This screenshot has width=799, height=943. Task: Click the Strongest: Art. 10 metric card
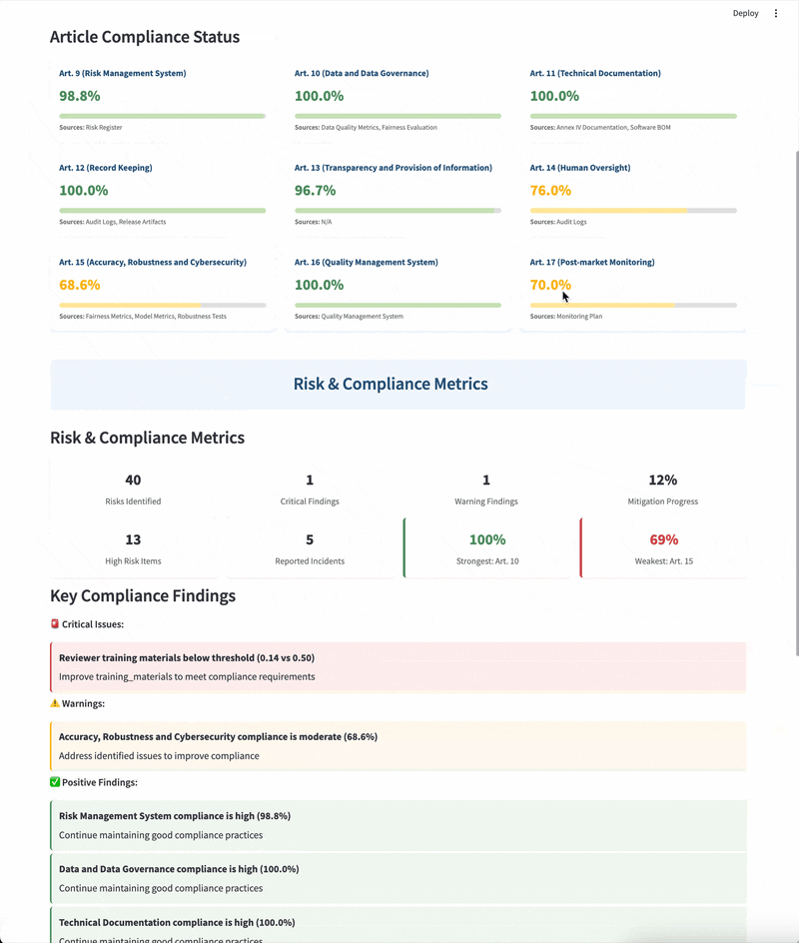487,548
